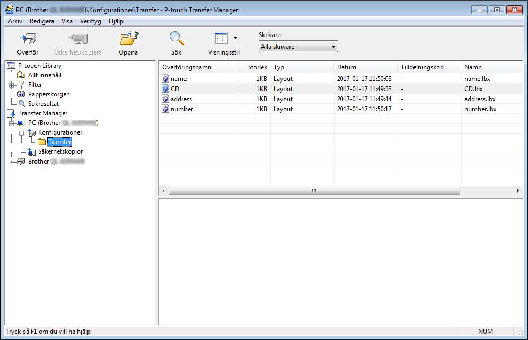
Task: Select the 'name' transfer entry
Action: tap(179, 79)
